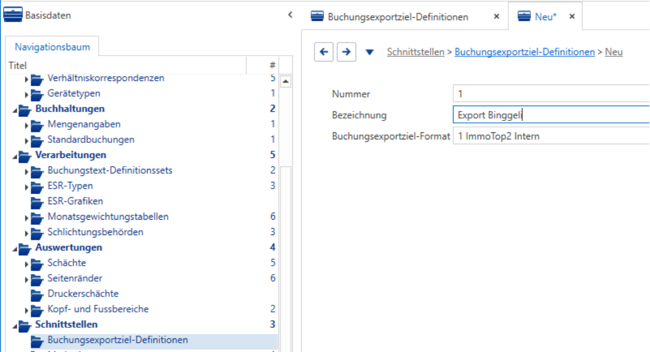Switch to the Neu* tab
Viewport: 650px width, 352px height.
tap(546, 17)
